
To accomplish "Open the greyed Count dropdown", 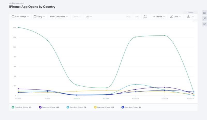I will [77, 17].
